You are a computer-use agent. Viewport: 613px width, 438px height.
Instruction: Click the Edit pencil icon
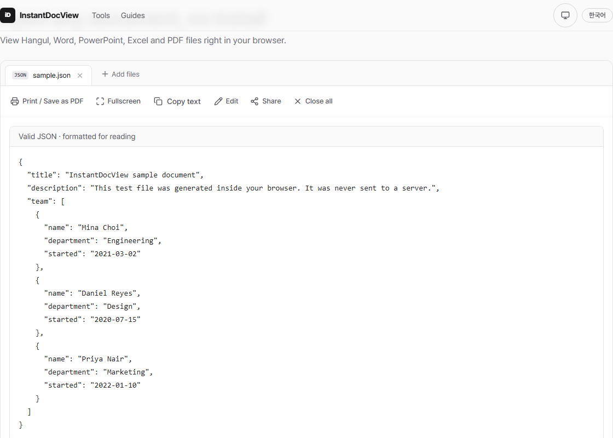click(218, 101)
